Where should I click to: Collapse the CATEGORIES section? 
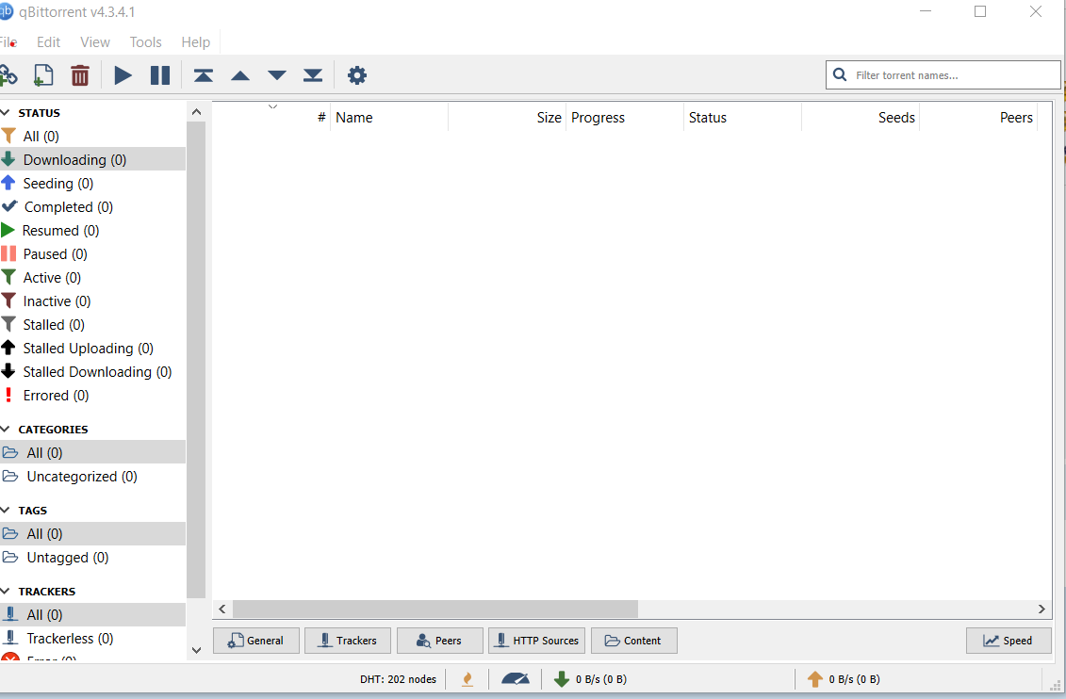point(5,430)
